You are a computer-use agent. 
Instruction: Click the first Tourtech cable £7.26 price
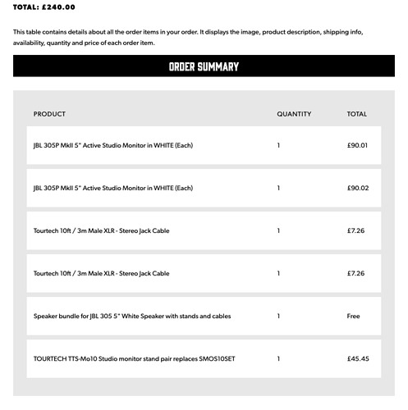355,230
